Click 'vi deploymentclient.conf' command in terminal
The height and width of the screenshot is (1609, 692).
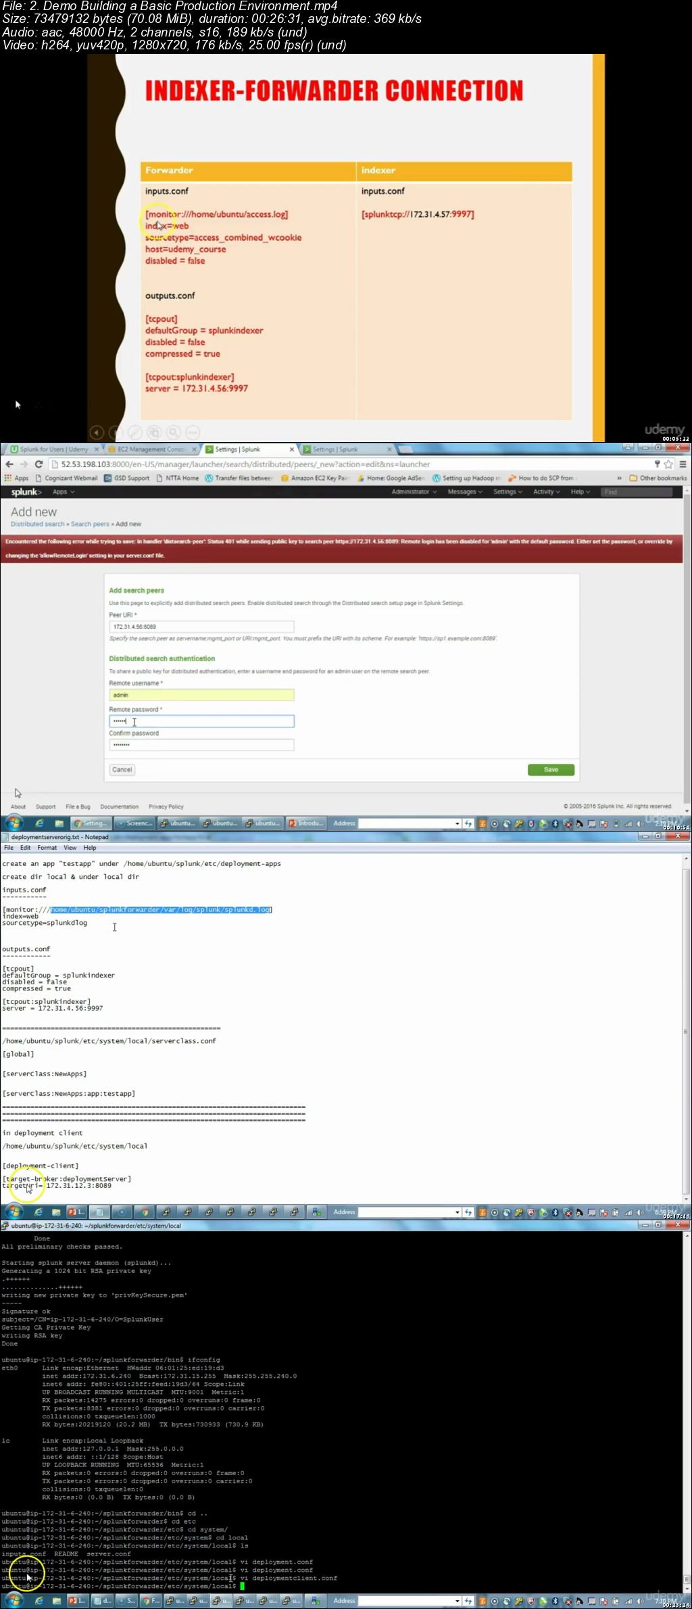coord(289,1578)
